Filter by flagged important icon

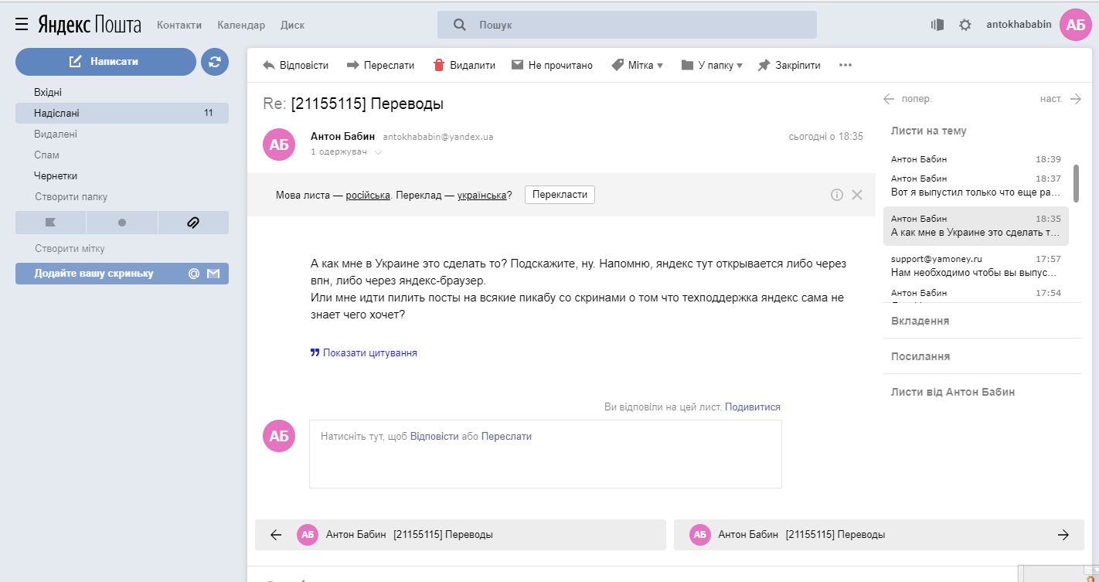pyautogui.click(x=50, y=223)
